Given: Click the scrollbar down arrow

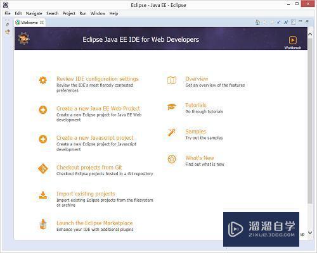Looking at the screenshot, I should point(310,233).
